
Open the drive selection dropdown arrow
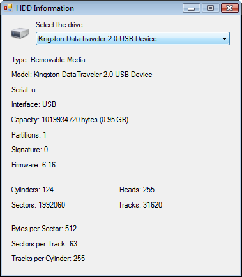[x=224, y=39]
